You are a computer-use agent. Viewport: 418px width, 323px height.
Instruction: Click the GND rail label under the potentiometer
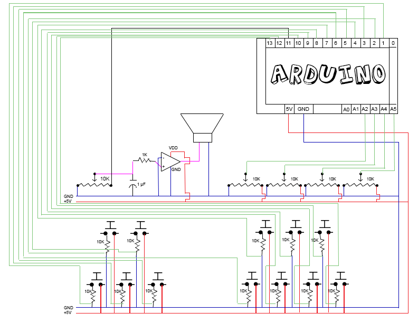point(69,196)
